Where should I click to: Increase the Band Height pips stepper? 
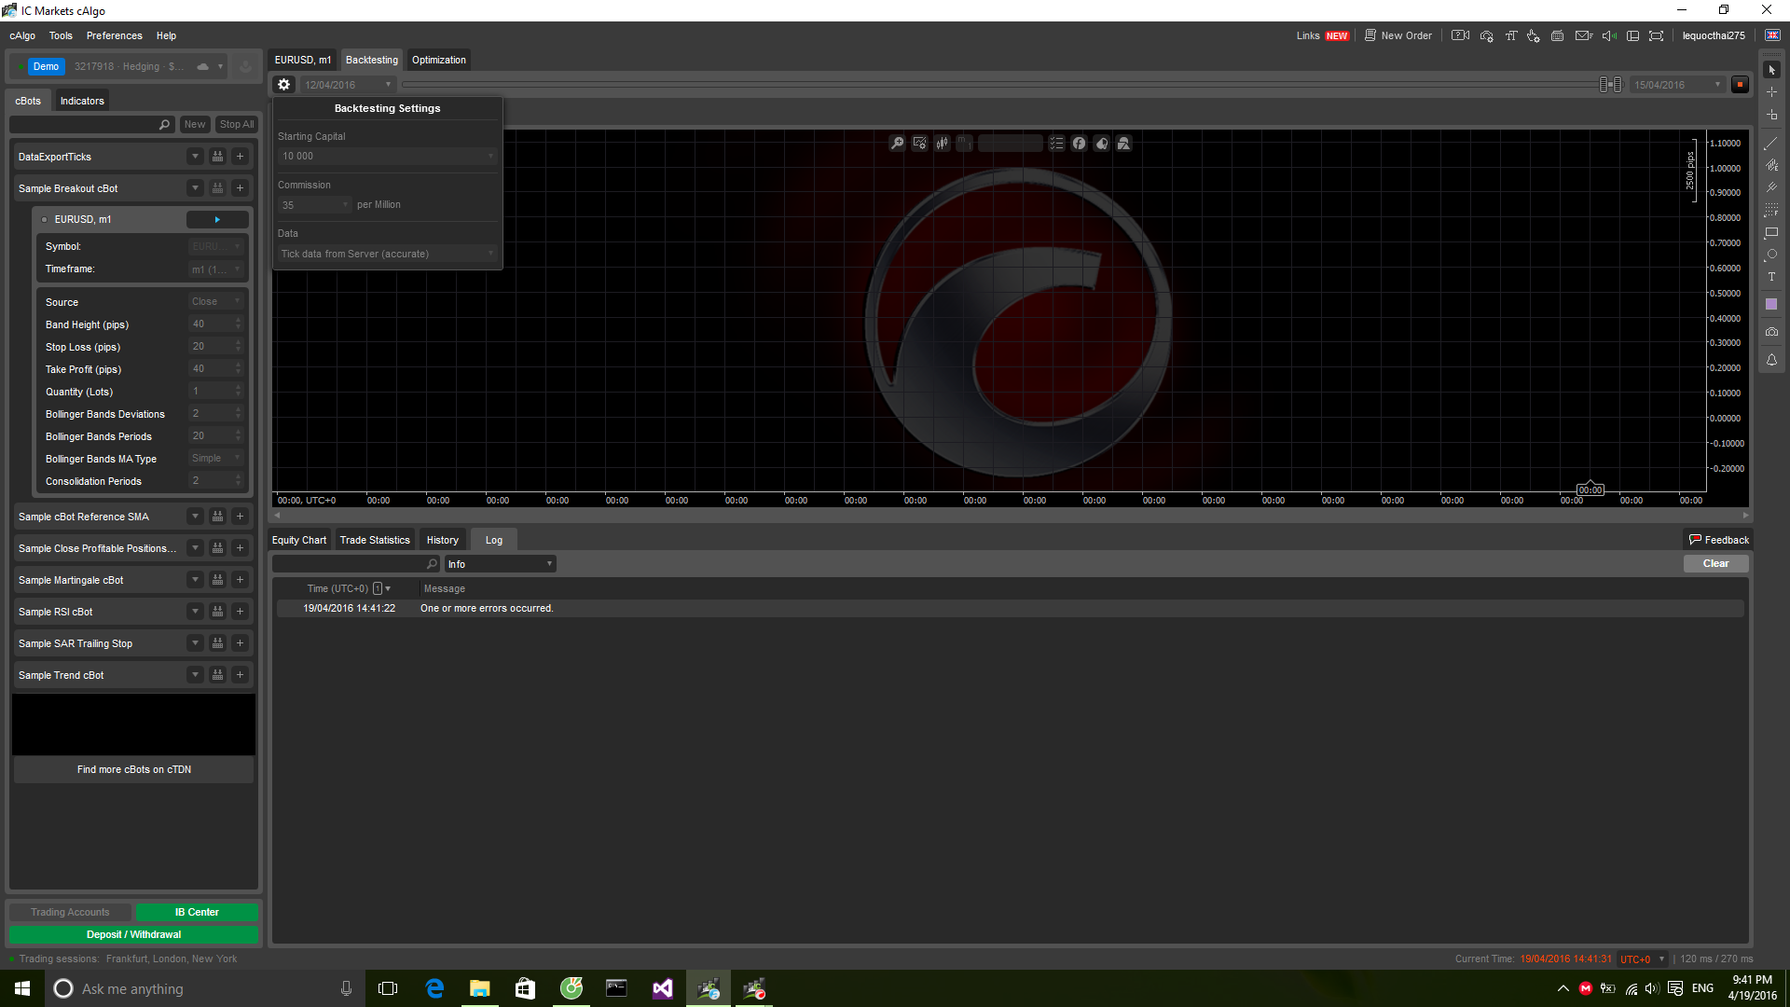(x=238, y=321)
